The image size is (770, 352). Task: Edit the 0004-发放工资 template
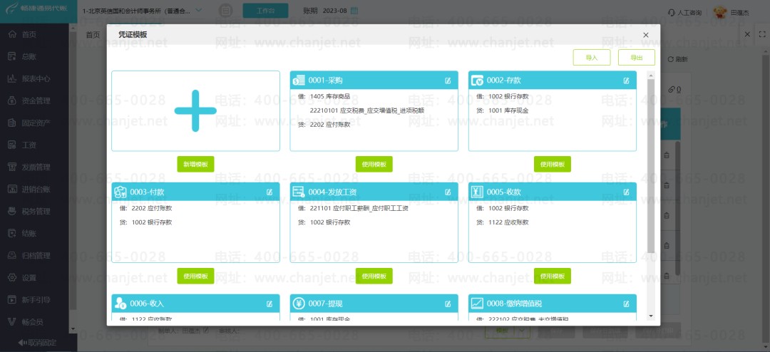pyautogui.click(x=448, y=192)
